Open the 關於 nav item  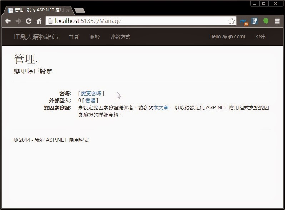95,37
